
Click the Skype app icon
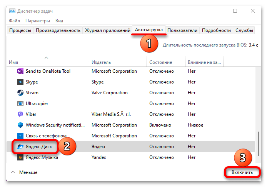(20, 82)
